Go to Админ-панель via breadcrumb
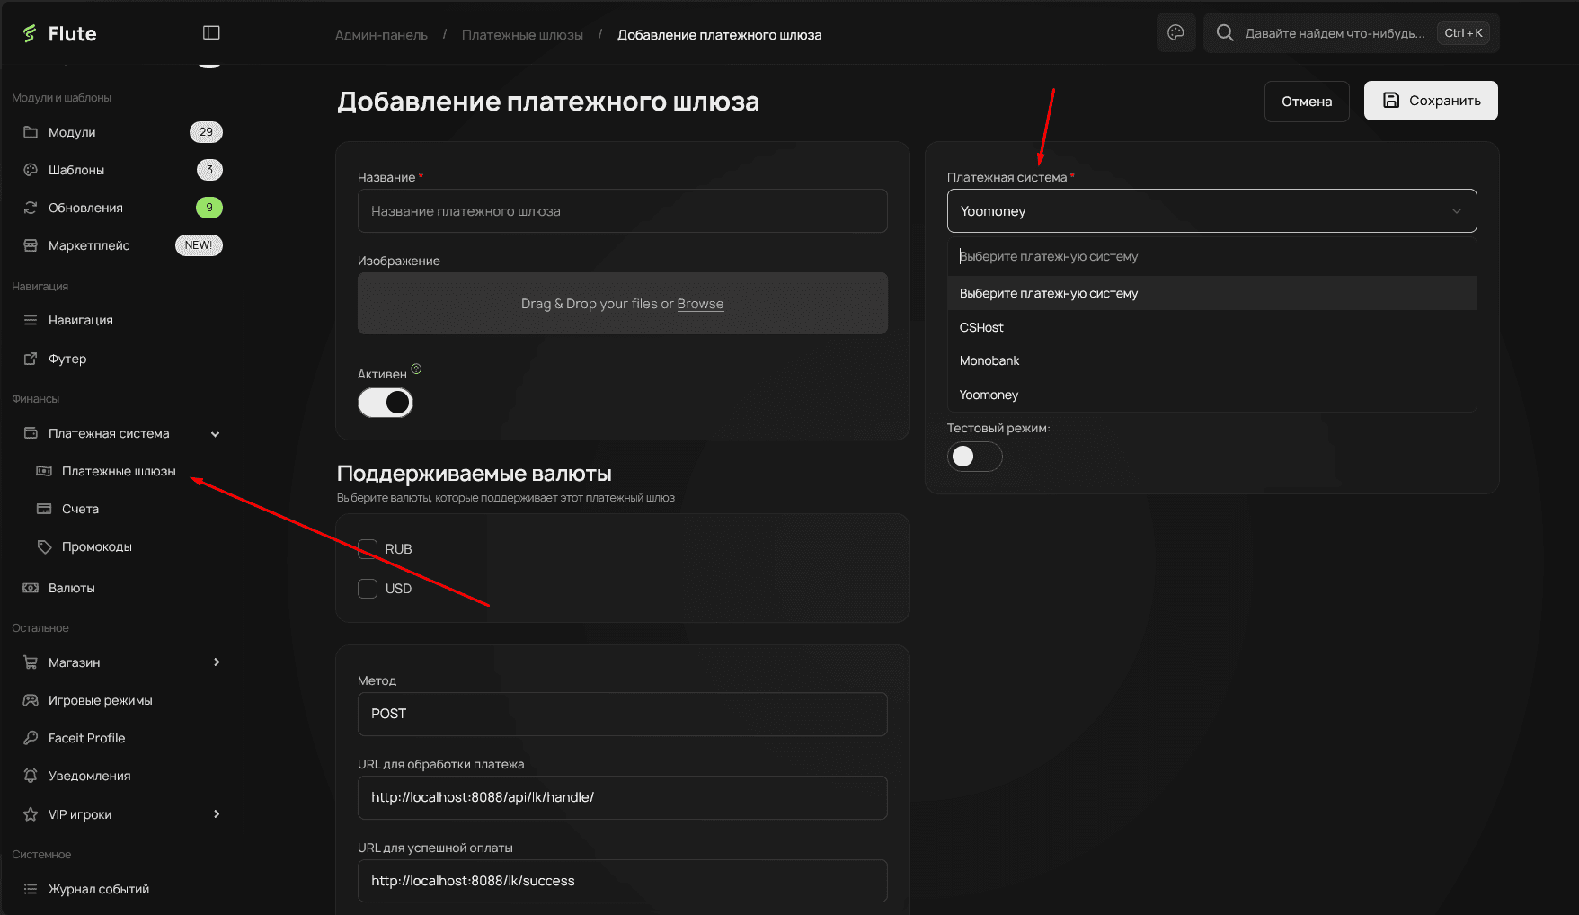 381,34
